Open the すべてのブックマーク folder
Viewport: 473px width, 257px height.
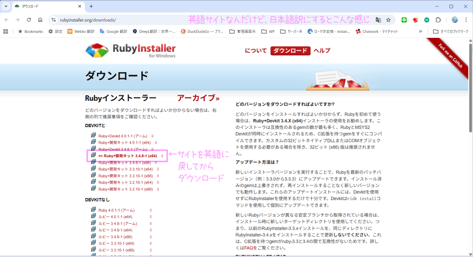point(450,31)
